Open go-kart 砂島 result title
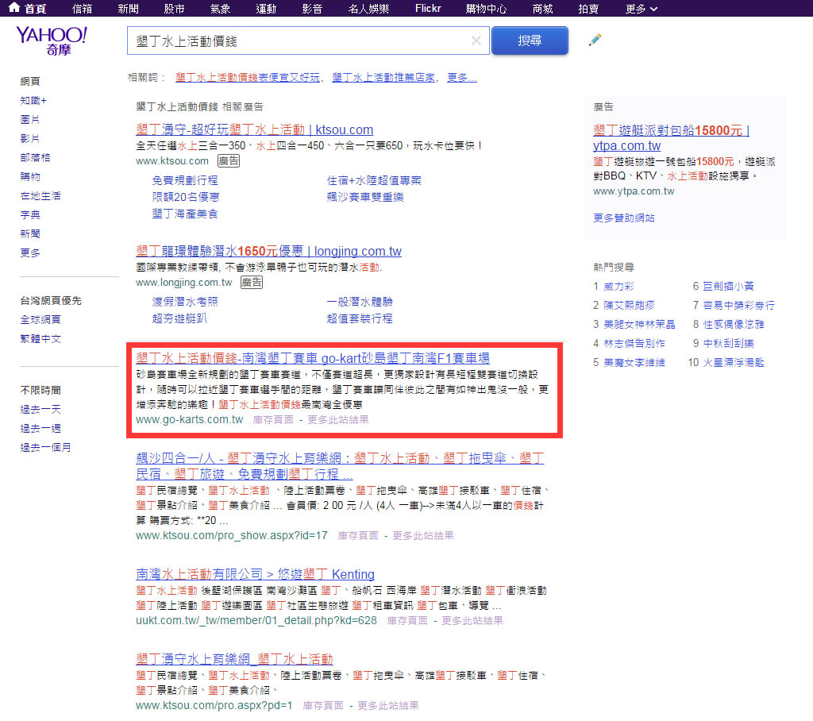The height and width of the screenshot is (721, 813). (x=313, y=358)
